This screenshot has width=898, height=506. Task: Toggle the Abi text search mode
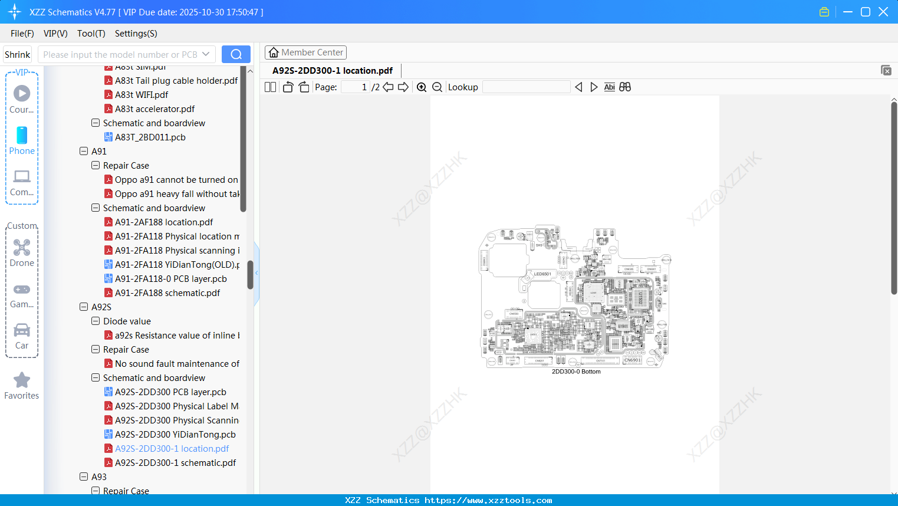tap(609, 87)
